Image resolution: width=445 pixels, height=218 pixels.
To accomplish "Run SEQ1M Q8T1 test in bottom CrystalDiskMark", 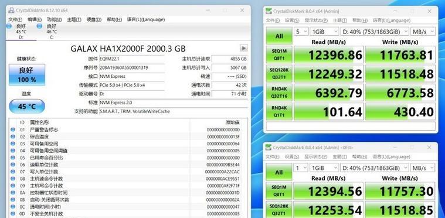I will (x=279, y=191).
